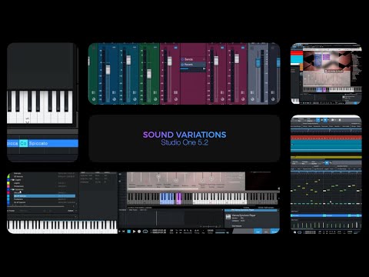Click the Record button in the transport bar

[x=139, y=232]
